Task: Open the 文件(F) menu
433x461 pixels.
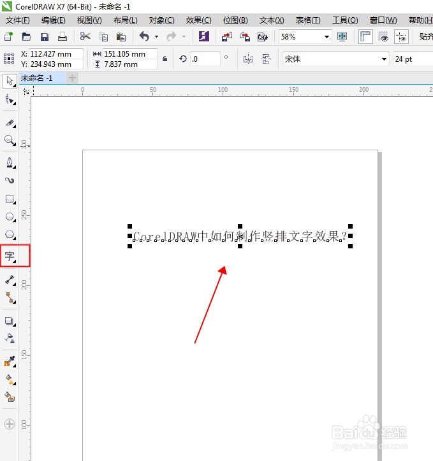Action: (x=18, y=20)
